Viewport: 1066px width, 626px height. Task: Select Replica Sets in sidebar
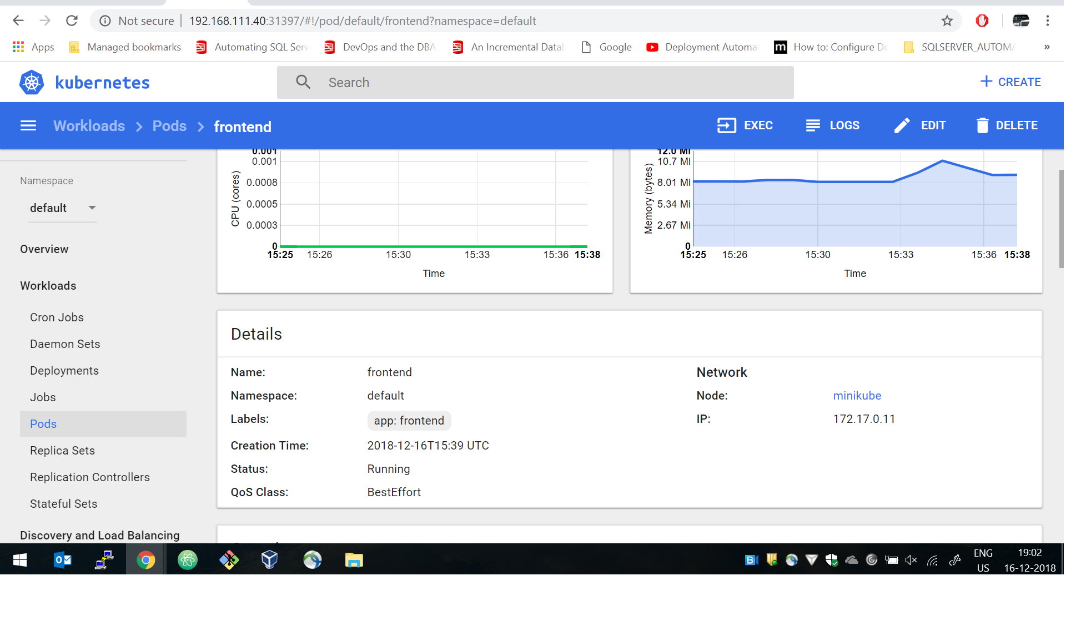(62, 451)
